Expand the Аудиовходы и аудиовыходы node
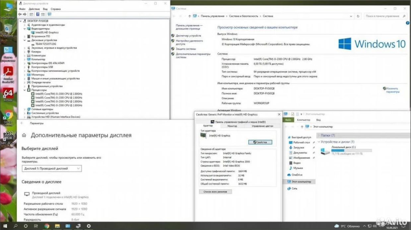This screenshot has width=411, height=230. [x=25, y=25]
